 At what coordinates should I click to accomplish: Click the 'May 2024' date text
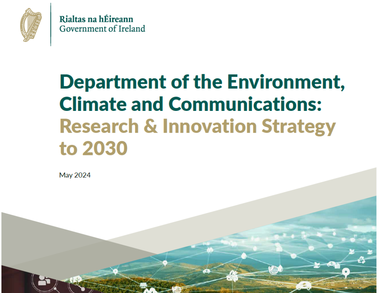(75, 175)
